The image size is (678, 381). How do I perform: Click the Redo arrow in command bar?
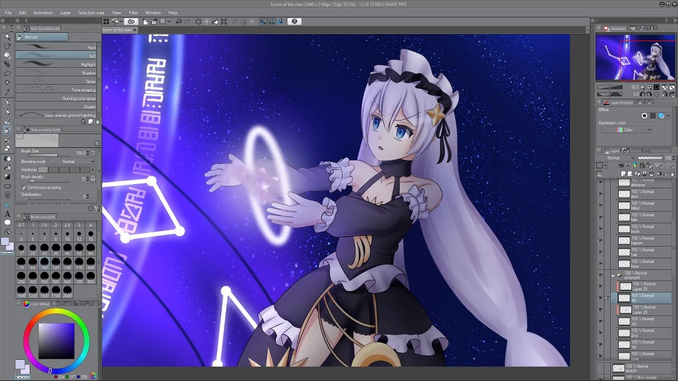[187, 21]
